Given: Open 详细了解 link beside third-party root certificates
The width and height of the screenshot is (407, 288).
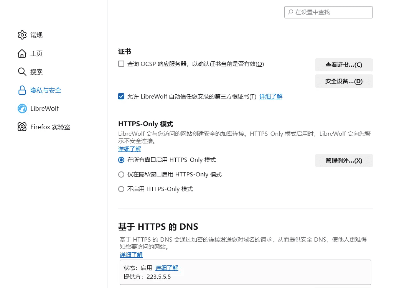Looking at the screenshot, I should pos(271,97).
